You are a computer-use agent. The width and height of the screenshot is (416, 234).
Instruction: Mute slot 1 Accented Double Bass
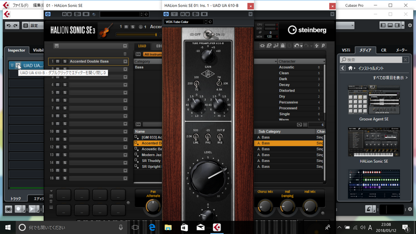click(58, 61)
